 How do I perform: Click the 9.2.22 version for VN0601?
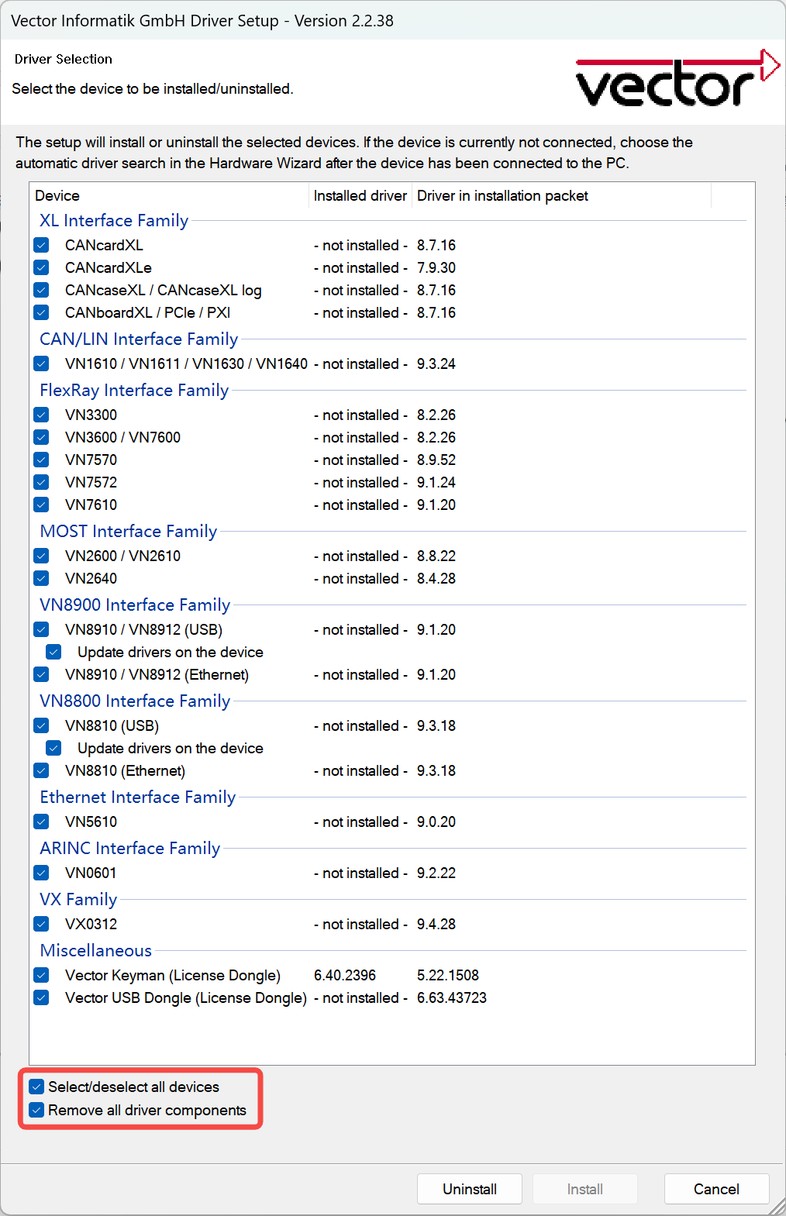pyautogui.click(x=436, y=873)
